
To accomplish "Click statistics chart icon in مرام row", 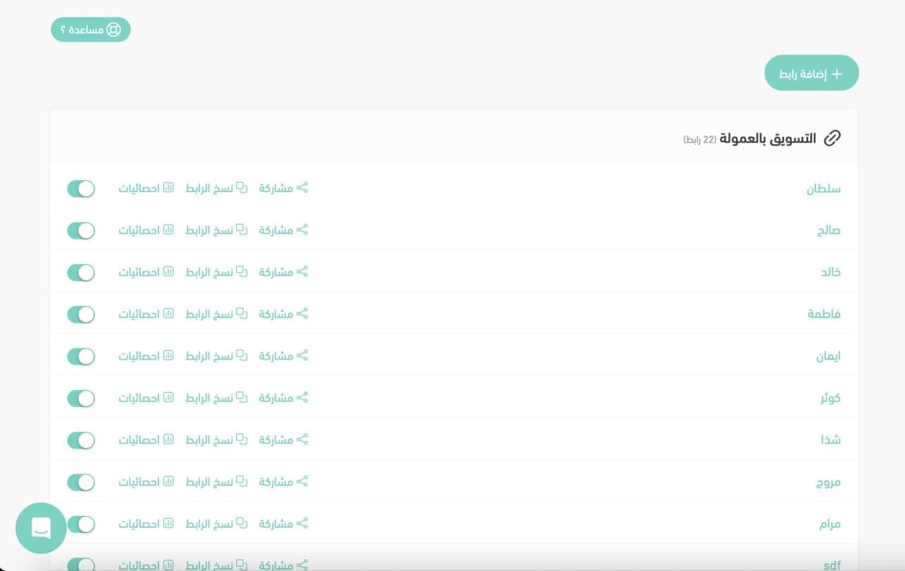I will click(x=168, y=523).
